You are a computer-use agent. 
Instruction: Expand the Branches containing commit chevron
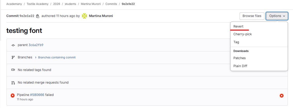36,57
